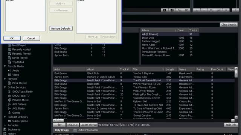Sort tracks by Track # column
Image resolution: width=241 pixels, height=135 pixels.
tap(125, 69)
